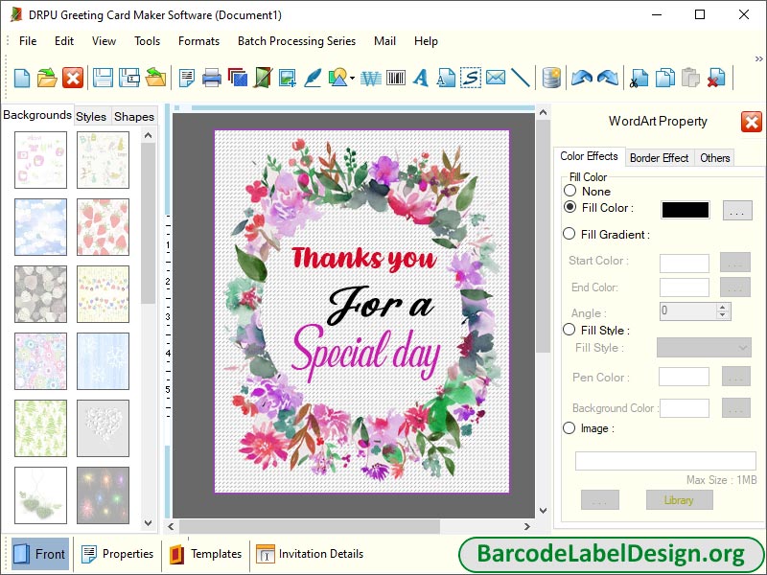The width and height of the screenshot is (767, 575).
Task: Open the Print tool
Action: coord(210,79)
